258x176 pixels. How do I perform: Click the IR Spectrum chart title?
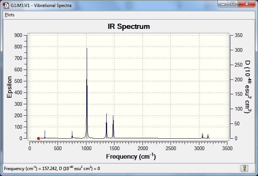129,26
